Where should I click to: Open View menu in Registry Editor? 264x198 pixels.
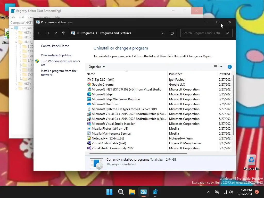(x=31, y=17)
